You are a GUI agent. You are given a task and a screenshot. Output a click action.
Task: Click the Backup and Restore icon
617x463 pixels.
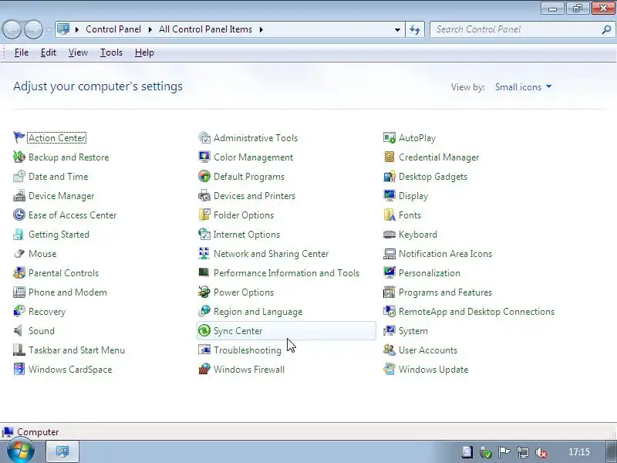[x=19, y=157]
